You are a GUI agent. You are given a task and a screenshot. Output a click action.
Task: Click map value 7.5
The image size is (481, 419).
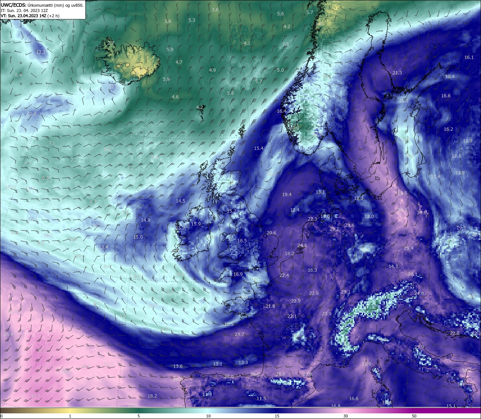click(x=286, y=44)
